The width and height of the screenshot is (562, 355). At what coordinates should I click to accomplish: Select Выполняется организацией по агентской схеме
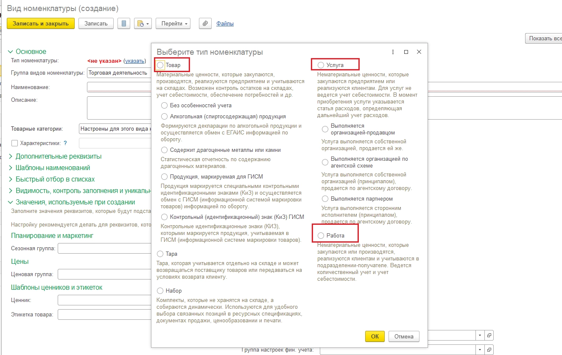coord(325,162)
